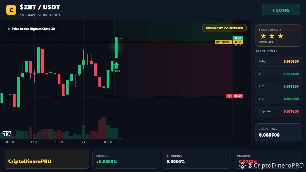Click the TRADE LEVELS section heading

(266, 51)
